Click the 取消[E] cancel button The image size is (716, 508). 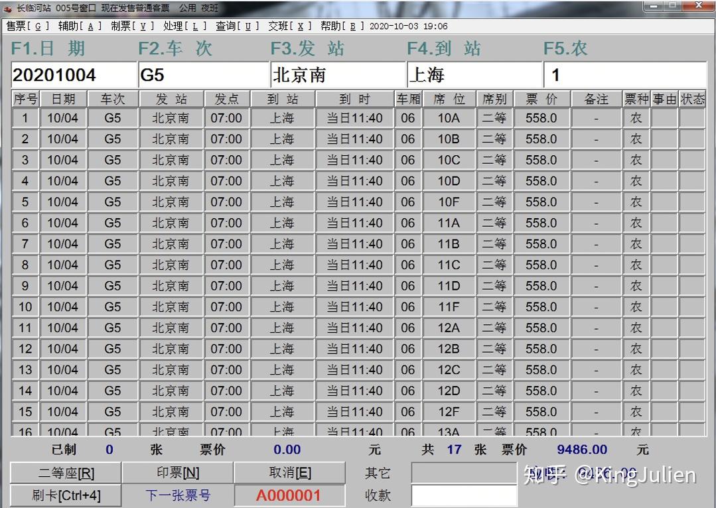(x=290, y=473)
